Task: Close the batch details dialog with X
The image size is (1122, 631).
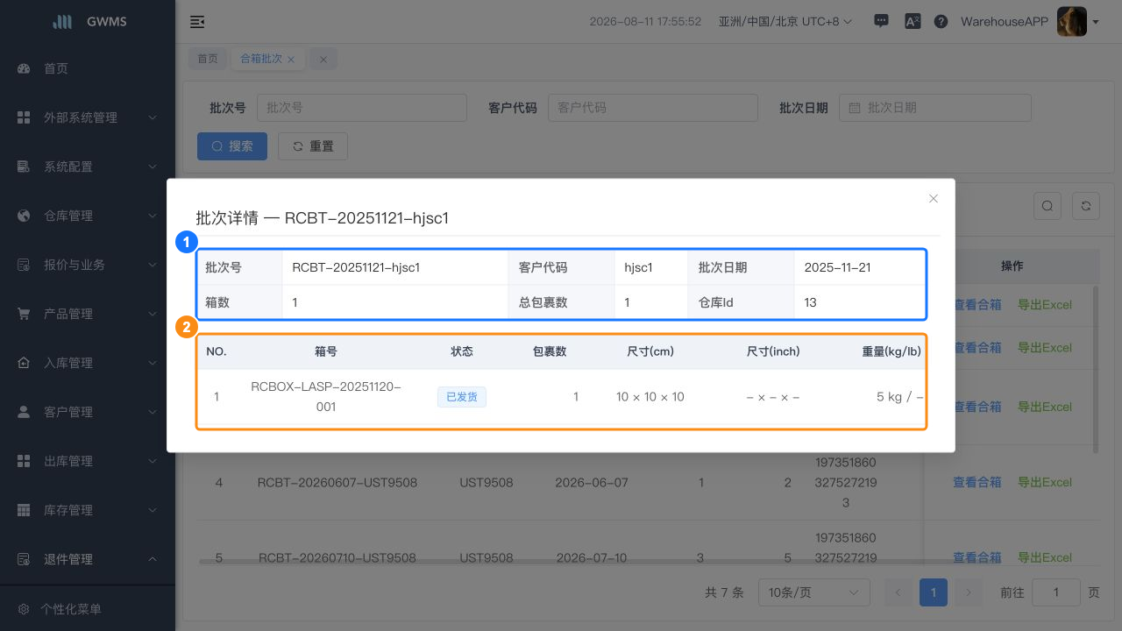Action: point(934,199)
